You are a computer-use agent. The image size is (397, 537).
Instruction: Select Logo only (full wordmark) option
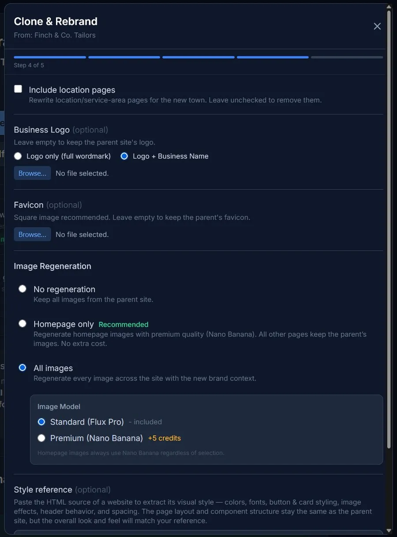pyautogui.click(x=18, y=156)
